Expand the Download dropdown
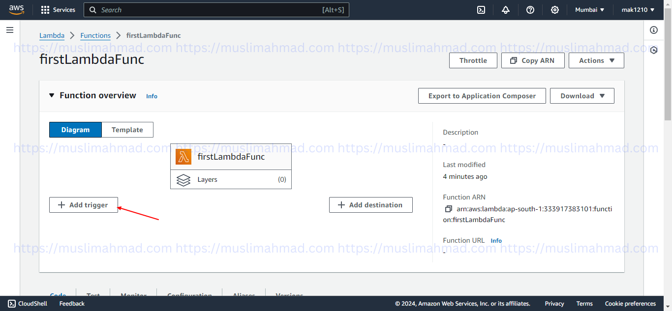The image size is (672, 311). (x=582, y=96)
